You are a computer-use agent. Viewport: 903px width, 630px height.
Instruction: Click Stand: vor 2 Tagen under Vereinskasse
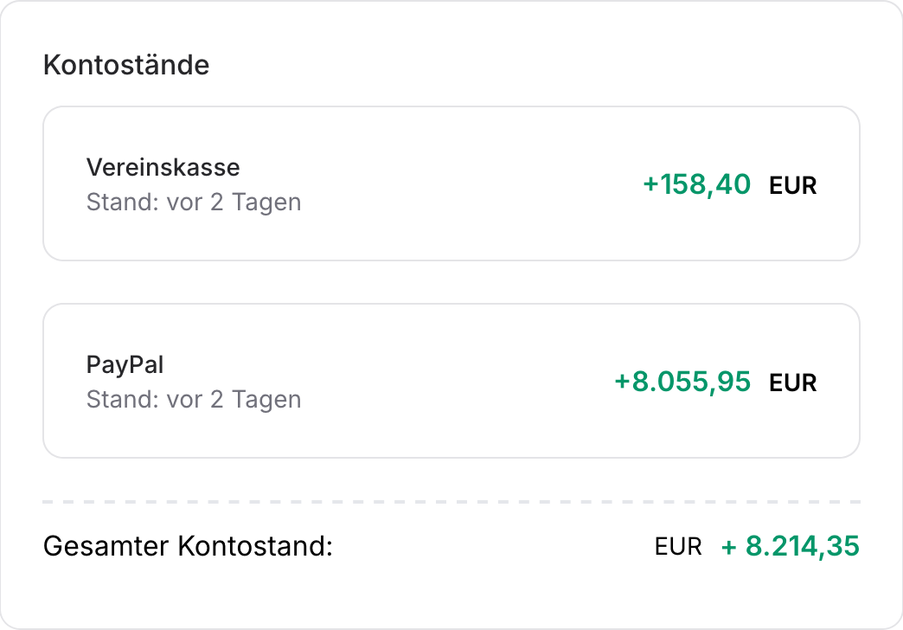[194, 202]
